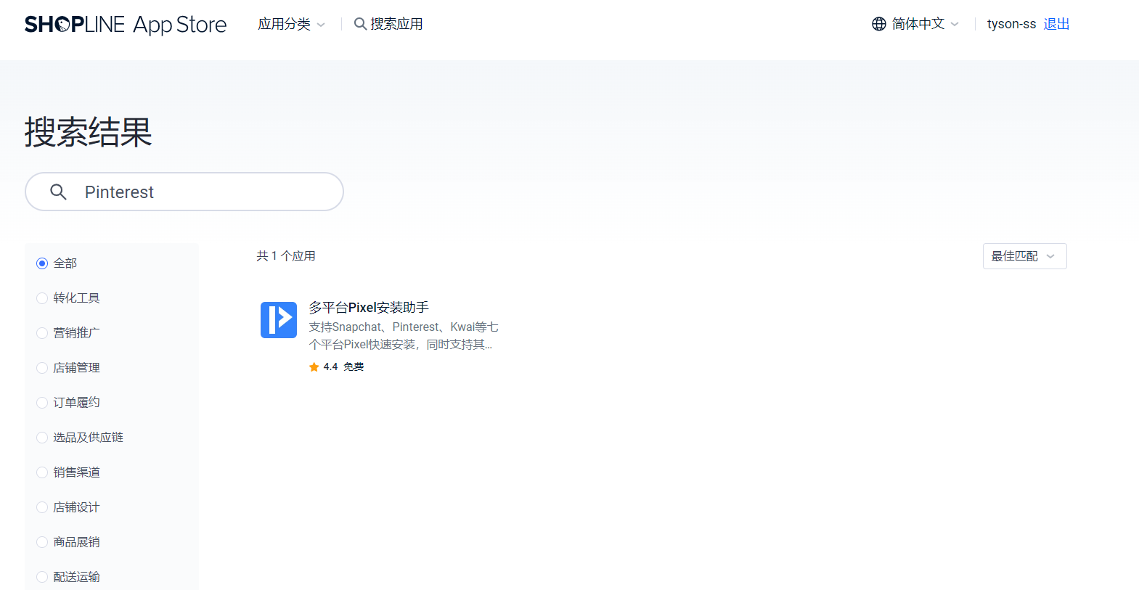Select the 选品及供应链 filter option

pos(42,438)
